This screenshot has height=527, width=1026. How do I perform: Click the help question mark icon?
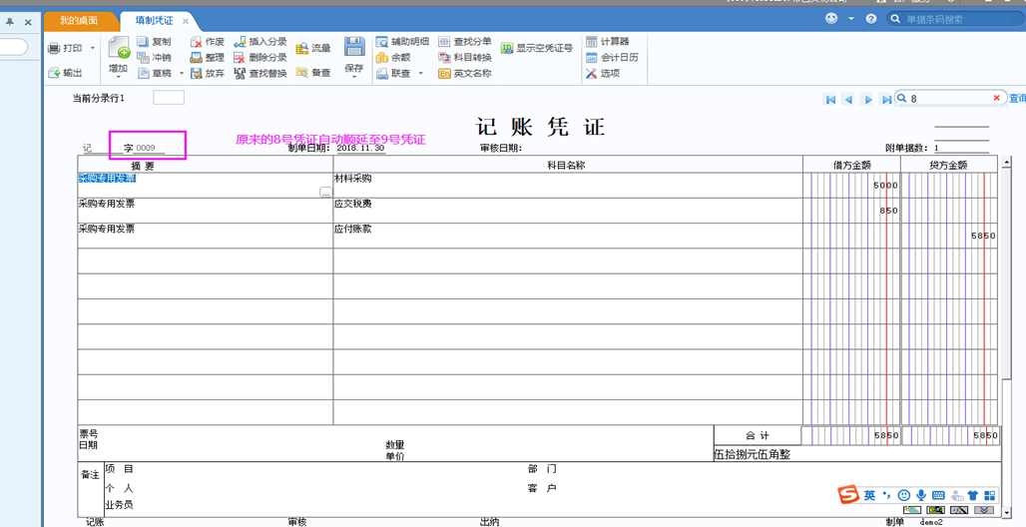point(871,19)
